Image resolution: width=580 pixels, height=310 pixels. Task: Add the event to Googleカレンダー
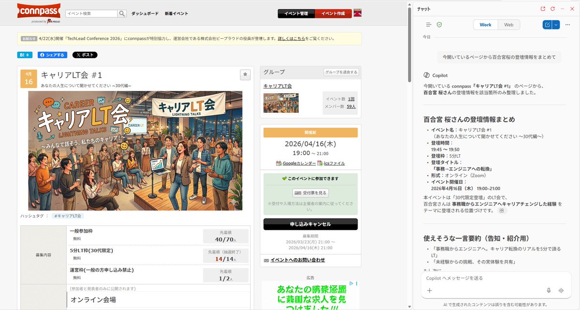coord(297,163)
